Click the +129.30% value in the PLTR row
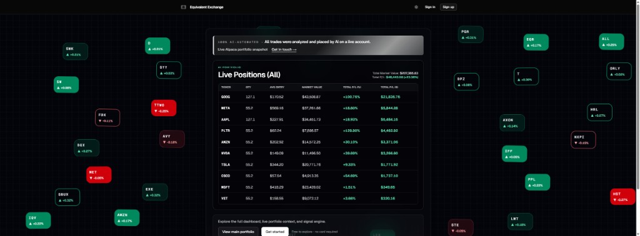The height and width of the screenshot is (236, 640). (351, 131)
